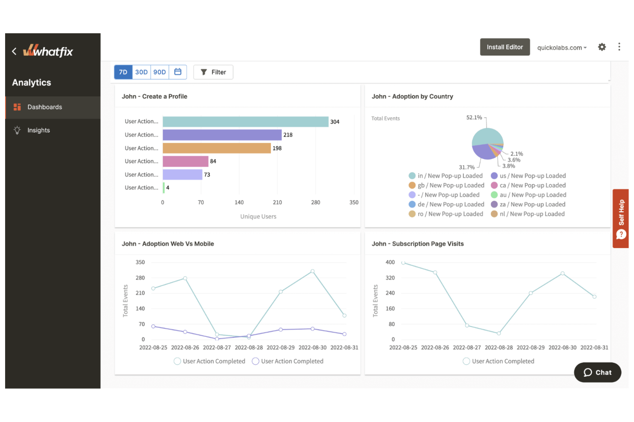Select the 30D date range
This screenshot has height=422, width=634.
[141, 72]
